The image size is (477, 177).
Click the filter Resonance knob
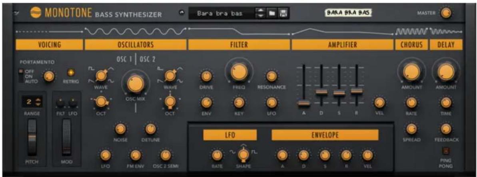tap(271, 76)
